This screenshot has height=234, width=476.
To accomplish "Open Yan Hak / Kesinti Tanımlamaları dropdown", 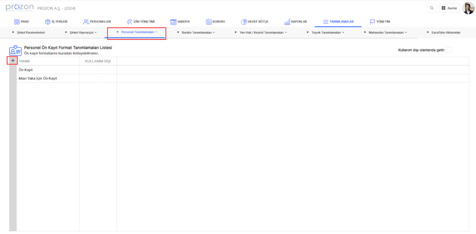I will click(263, 32).
